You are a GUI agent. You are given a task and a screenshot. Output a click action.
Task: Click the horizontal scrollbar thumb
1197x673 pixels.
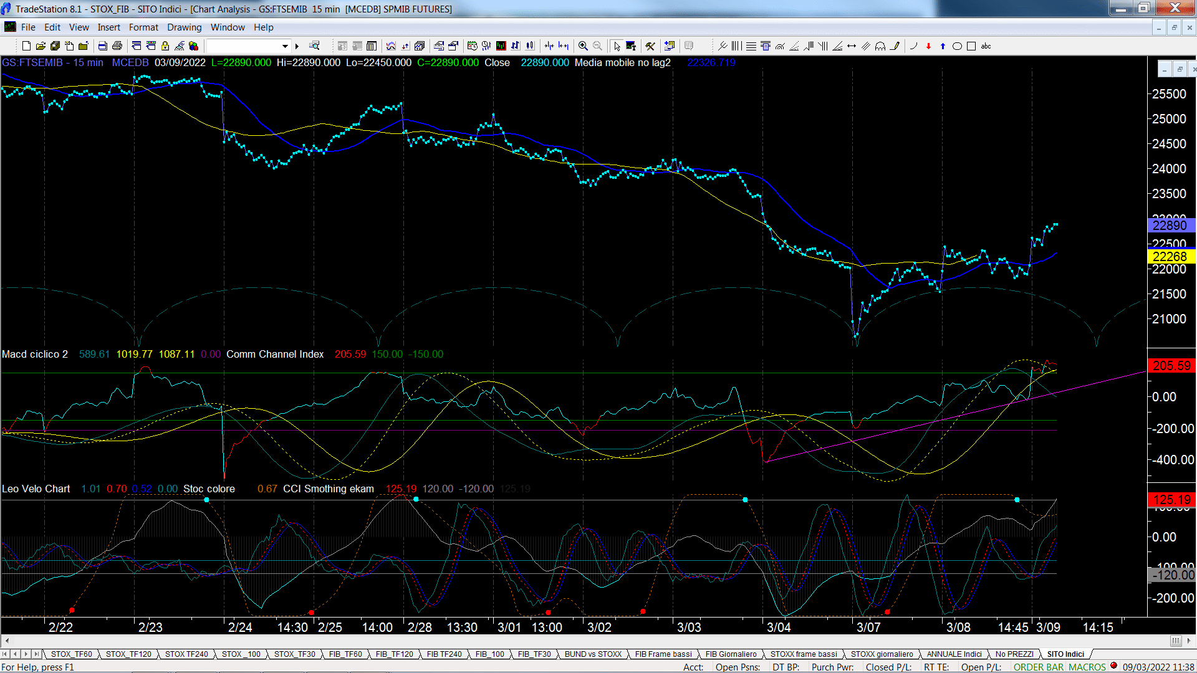tap(1176, 641)
